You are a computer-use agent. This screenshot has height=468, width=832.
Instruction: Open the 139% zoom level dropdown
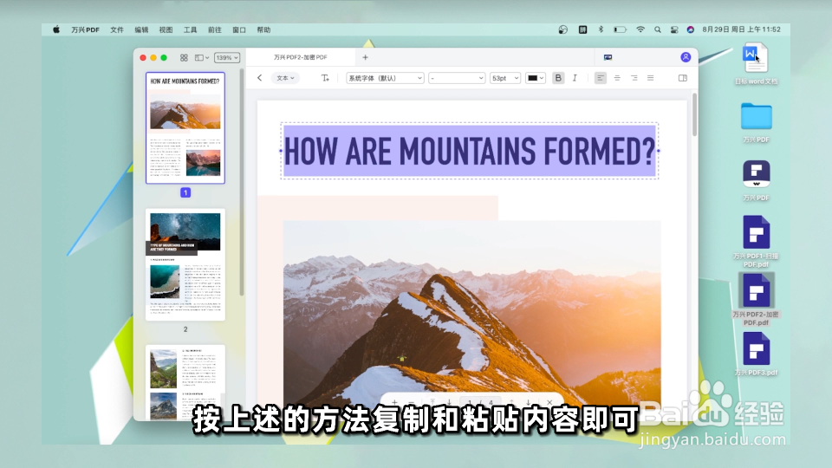pyautogui.click(x=227, y=57)
